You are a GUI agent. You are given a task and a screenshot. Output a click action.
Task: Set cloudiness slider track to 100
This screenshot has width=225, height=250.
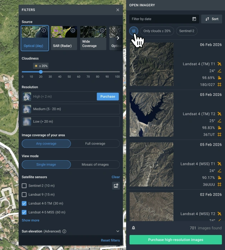(x=119, y=72)
